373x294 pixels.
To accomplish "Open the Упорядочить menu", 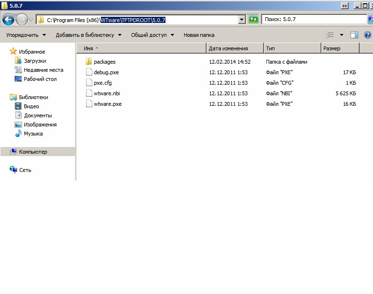I will pos(26,35).
